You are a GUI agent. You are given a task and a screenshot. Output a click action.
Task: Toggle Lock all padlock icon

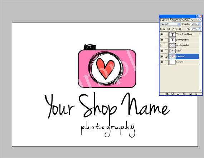pyautogui.click(x=180, y=29)
